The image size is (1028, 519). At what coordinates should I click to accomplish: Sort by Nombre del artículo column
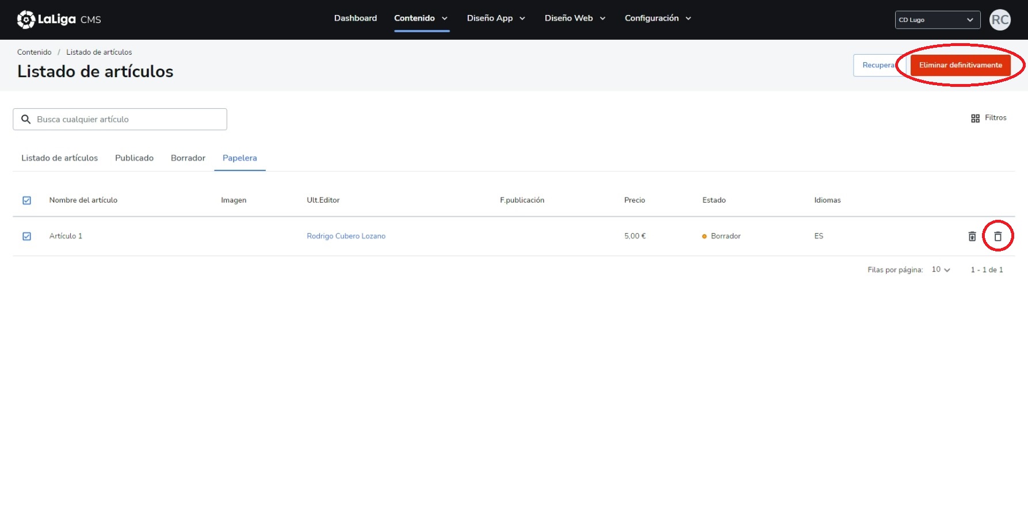point(83,200)
